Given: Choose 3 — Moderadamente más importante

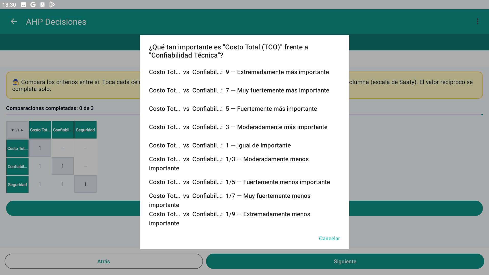Looking at the screenshot, I should pos(244,127).
